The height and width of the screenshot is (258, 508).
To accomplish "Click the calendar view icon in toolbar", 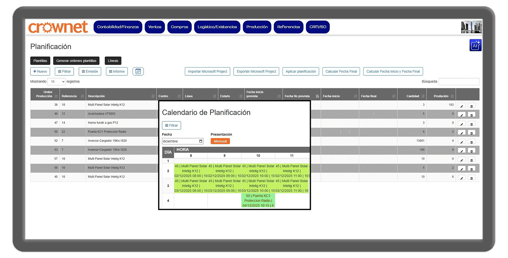I will [138, 71].
